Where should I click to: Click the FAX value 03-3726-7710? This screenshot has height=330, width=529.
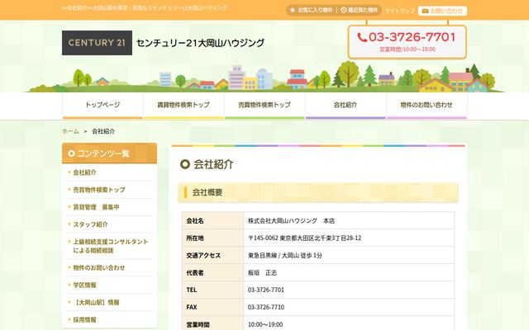pyautogui.click(x=266, y=307)
